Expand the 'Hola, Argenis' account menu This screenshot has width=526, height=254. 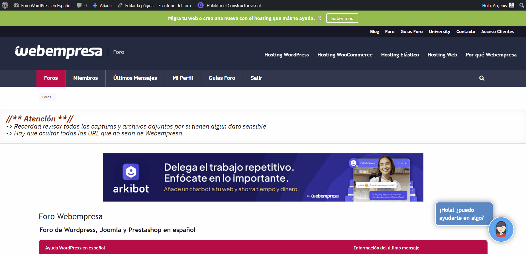494,5
